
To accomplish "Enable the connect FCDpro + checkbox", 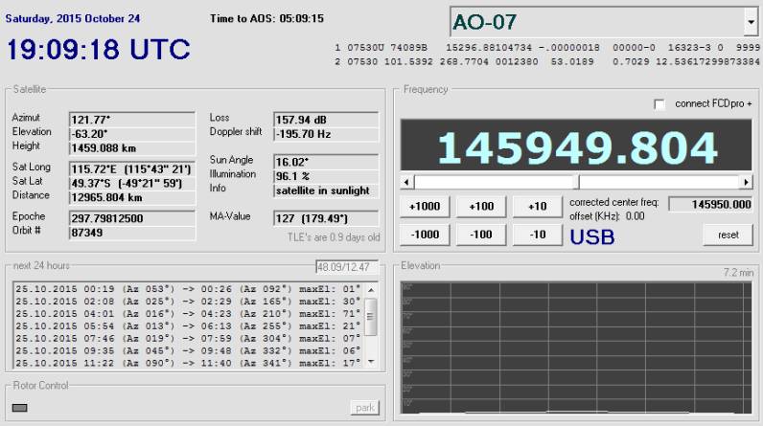I will [x=659, y=104].
